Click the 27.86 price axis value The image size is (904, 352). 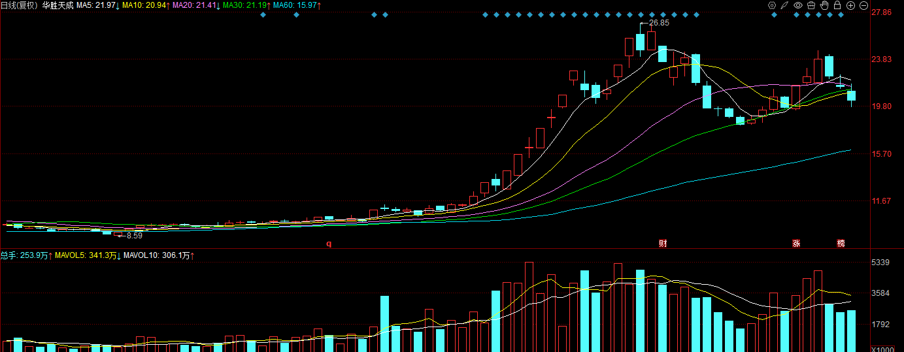tap(881, 12)
